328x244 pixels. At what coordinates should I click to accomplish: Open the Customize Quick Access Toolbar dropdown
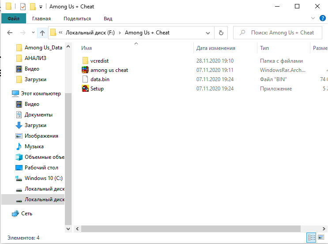point(41,7)
